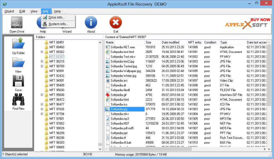The width and height of the screenshot is (274, 159).
Task: Click the Softpedia Wallpaper.jpg image icon
Action: tap(108, 71)
